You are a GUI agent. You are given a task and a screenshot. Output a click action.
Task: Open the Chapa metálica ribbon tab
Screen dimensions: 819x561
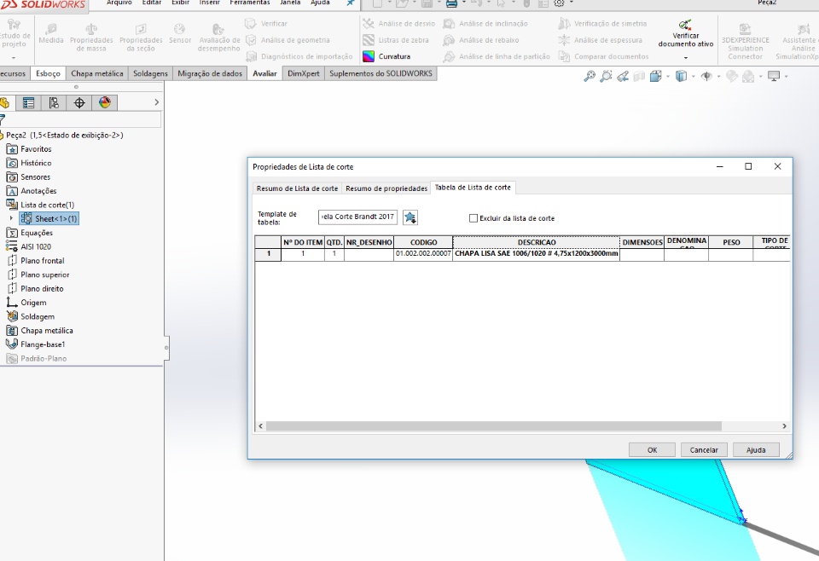tap(97, 73)
